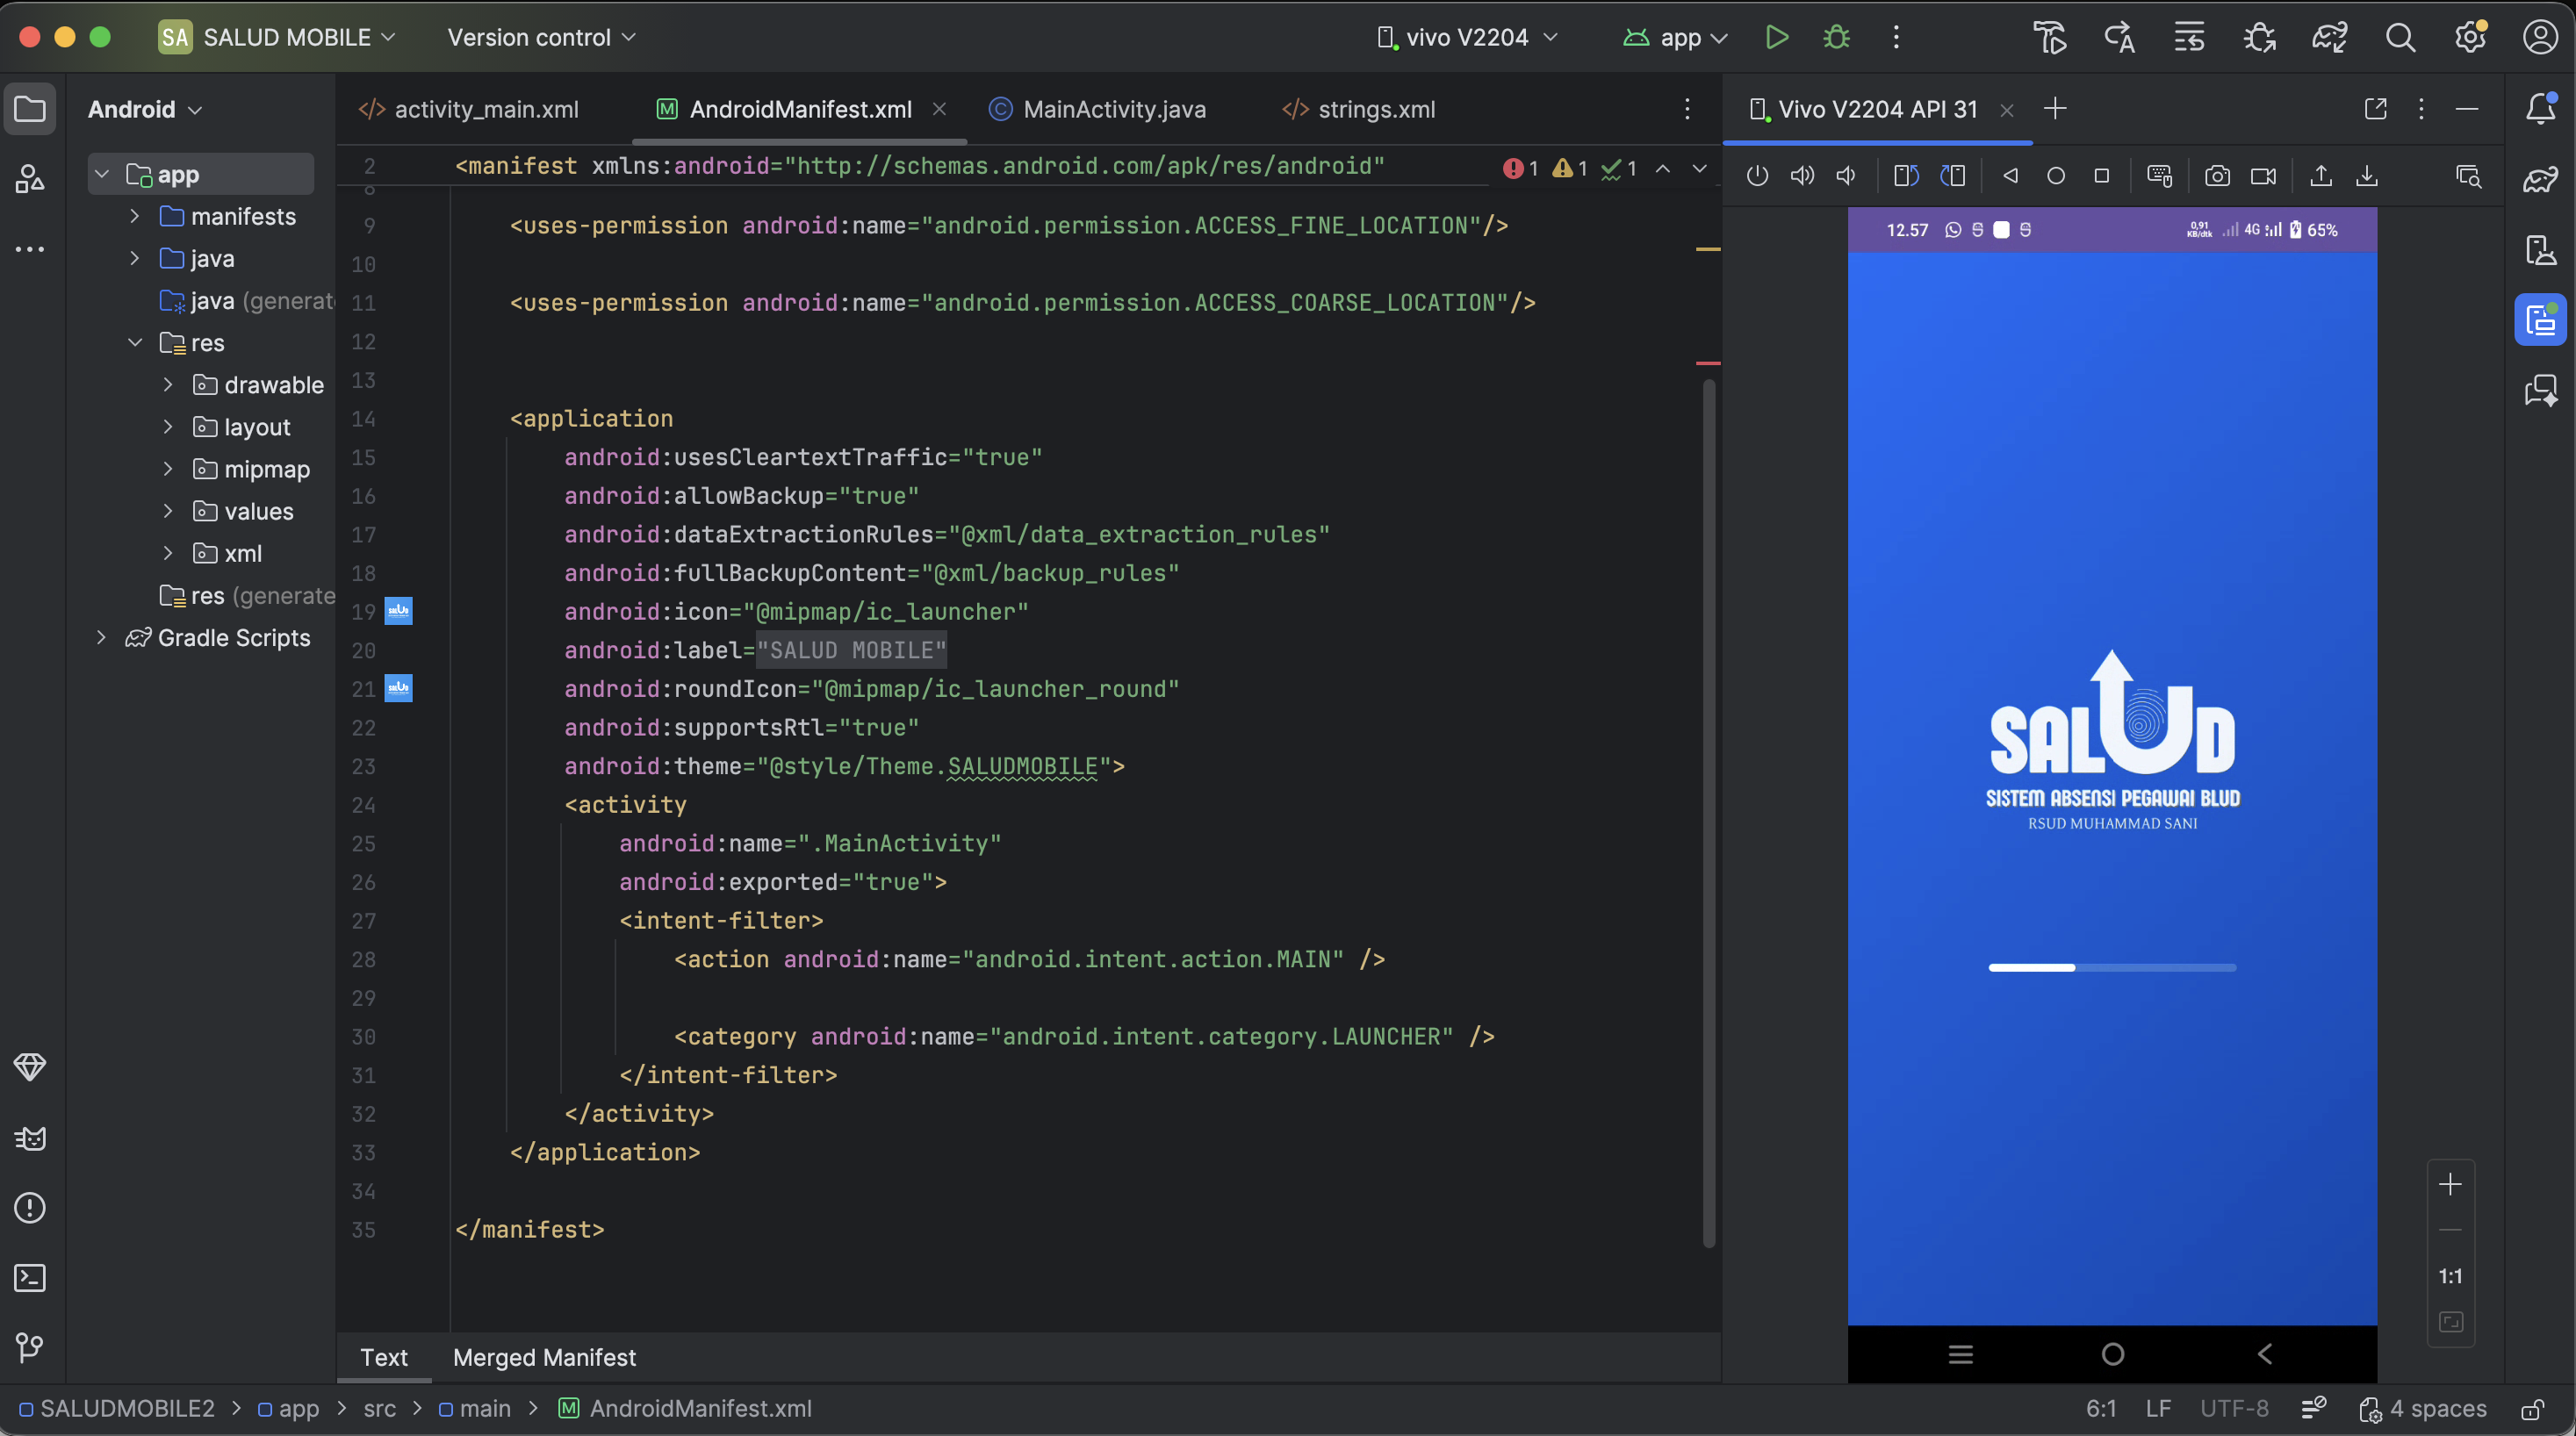Open Search Everywhere magnifier in the toolbar

pyautogui.click(x=2400, y=38)
